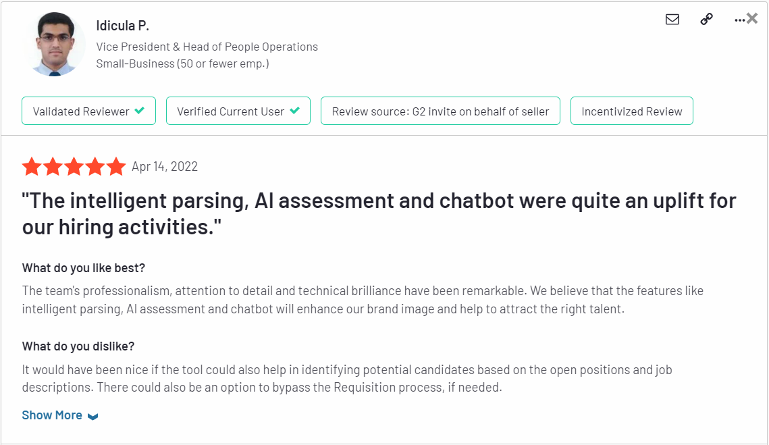769x445 pixels.
Task: Copy review link via chain icon
Action: pos(706,19)
